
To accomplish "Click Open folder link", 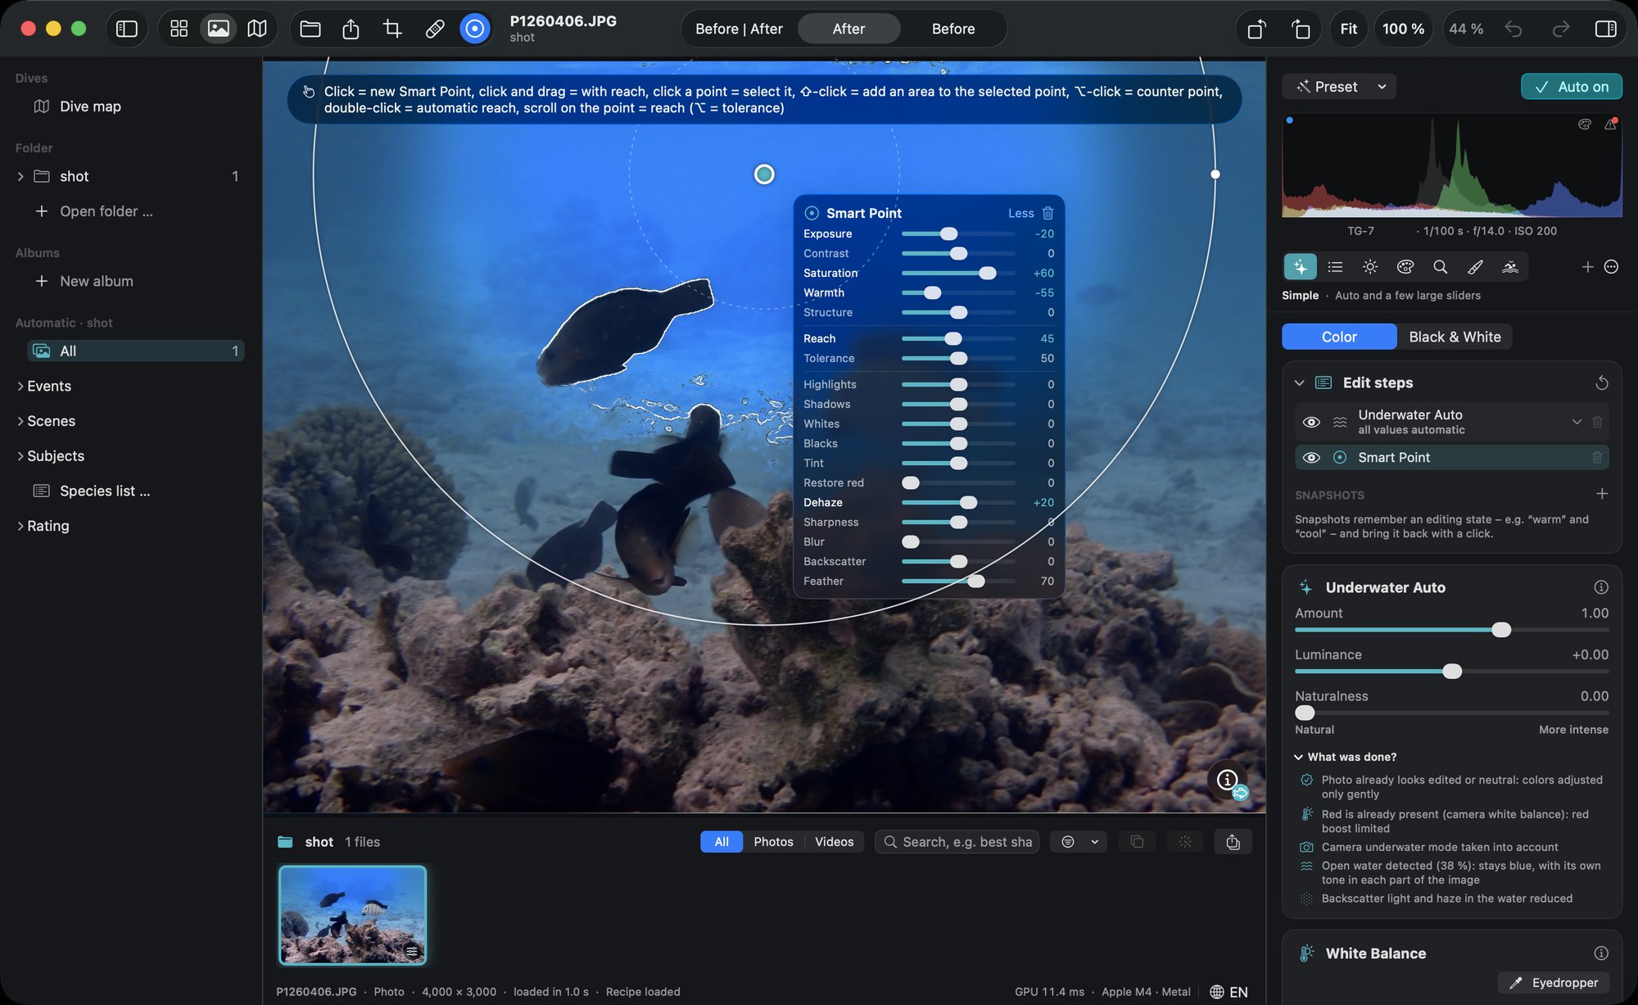I will point(106,211).
